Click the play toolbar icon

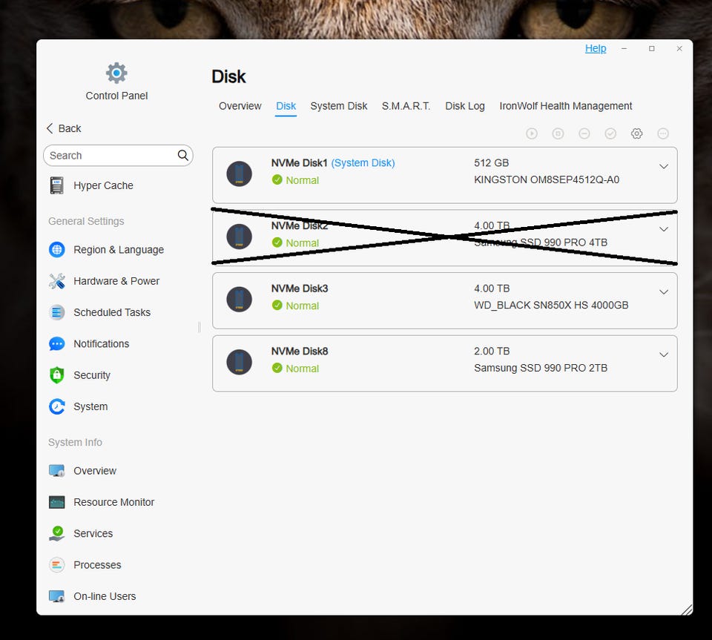pos(532,133)
